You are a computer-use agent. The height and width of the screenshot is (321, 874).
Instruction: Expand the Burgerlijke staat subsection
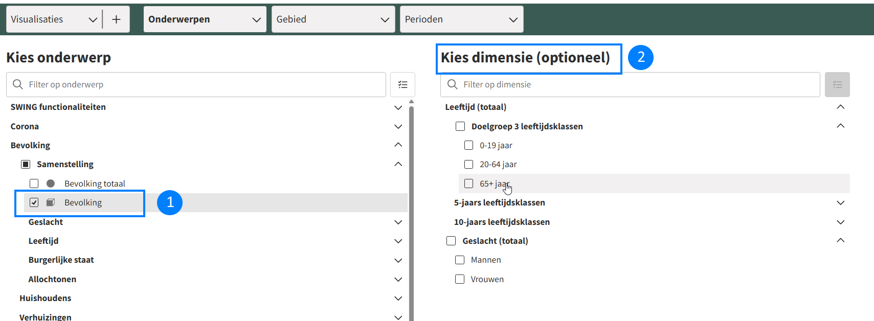[x=398, y=260]
